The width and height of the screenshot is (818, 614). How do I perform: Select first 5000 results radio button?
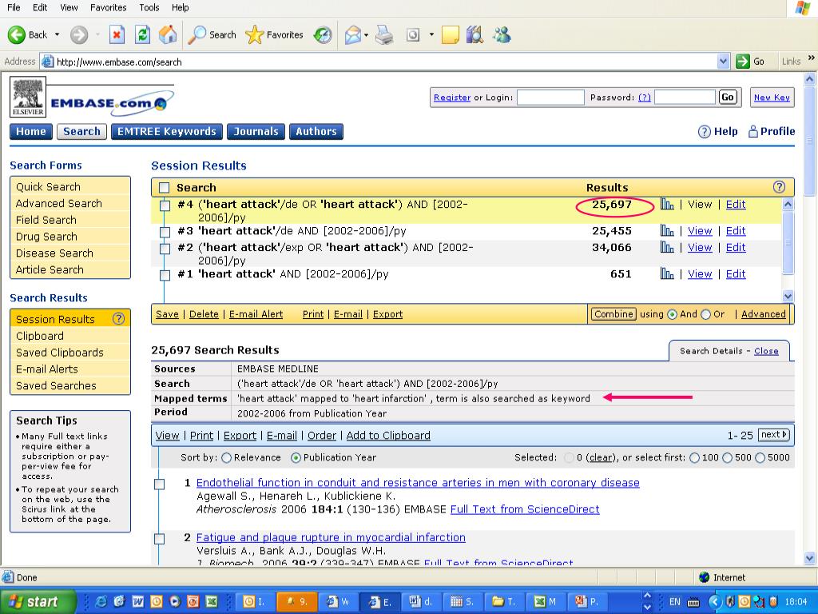(x=760, y=458)
